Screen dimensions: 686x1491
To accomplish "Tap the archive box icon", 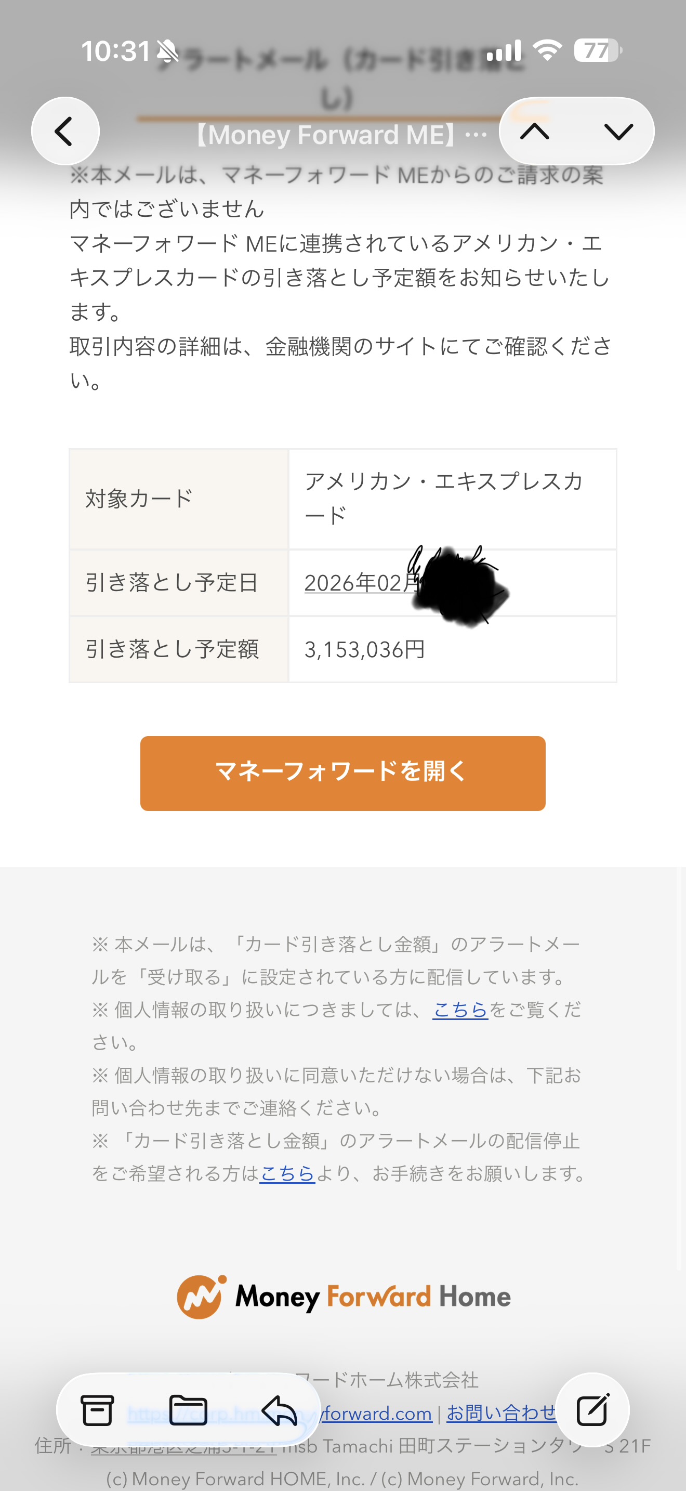I will click(97, 1410).
